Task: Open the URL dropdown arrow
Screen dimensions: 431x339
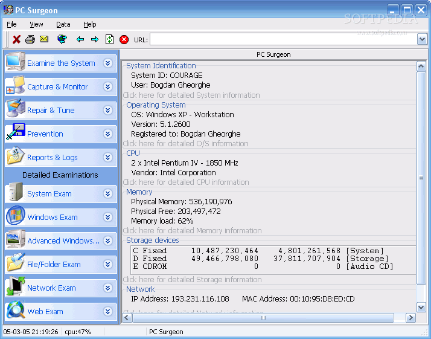Action: coord(422,39)
